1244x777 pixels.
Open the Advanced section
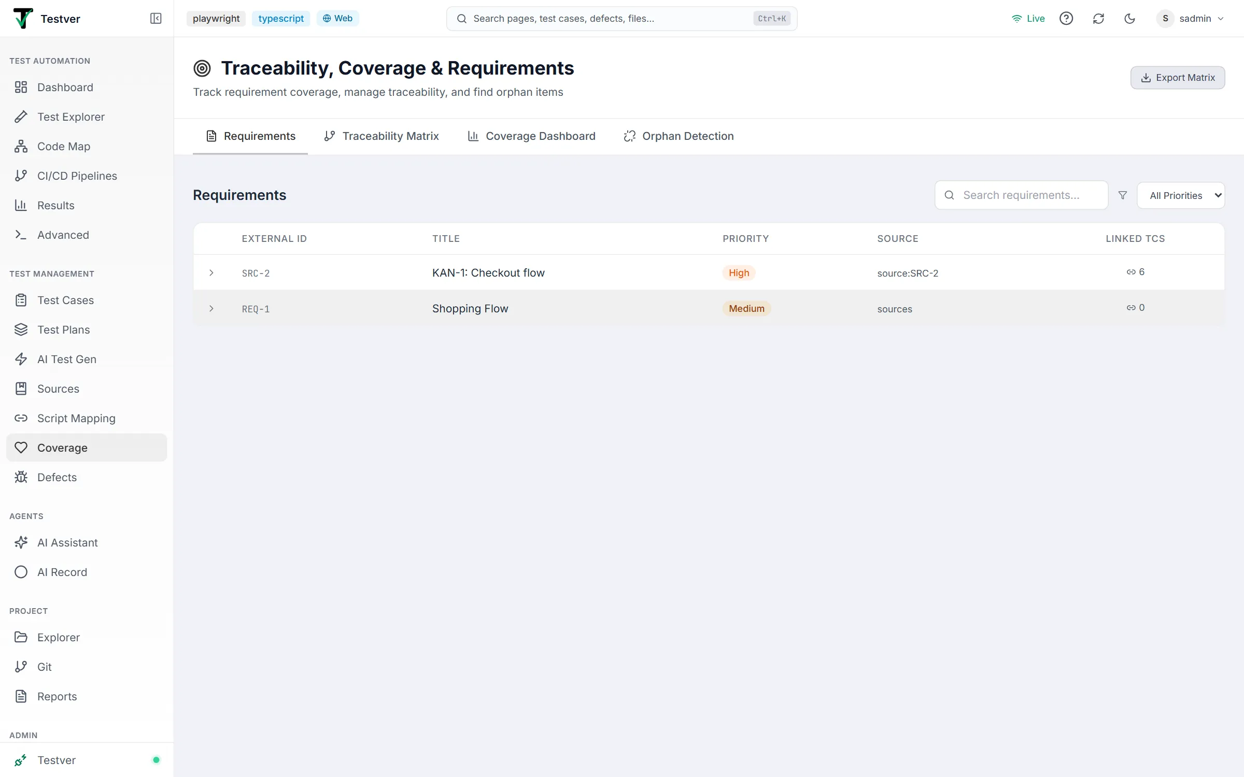tap(87, 235)
